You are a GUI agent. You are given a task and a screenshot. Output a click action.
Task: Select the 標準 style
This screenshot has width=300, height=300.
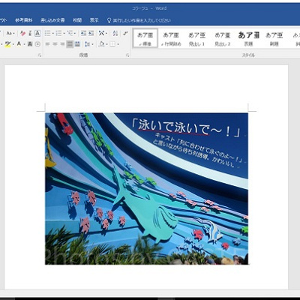(x=145, y=38)
